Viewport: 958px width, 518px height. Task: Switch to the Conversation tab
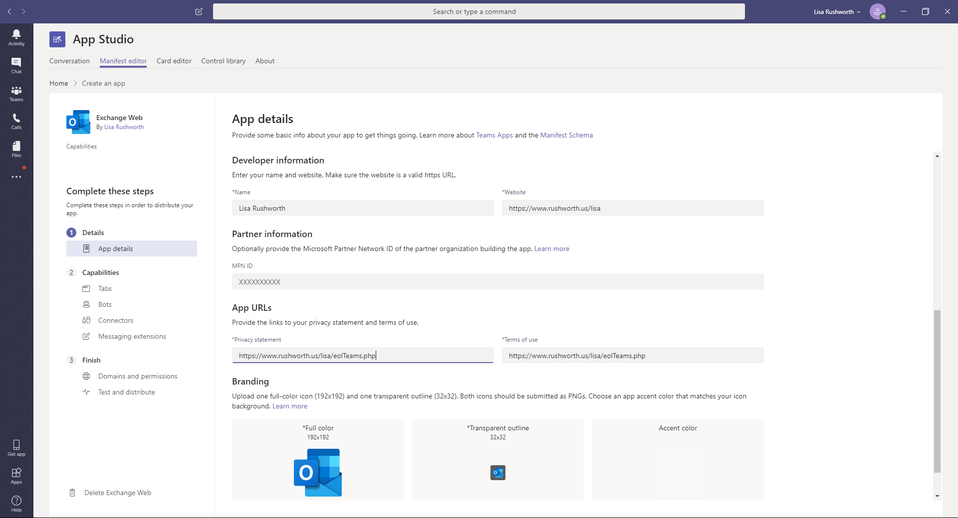pos(69,61)
